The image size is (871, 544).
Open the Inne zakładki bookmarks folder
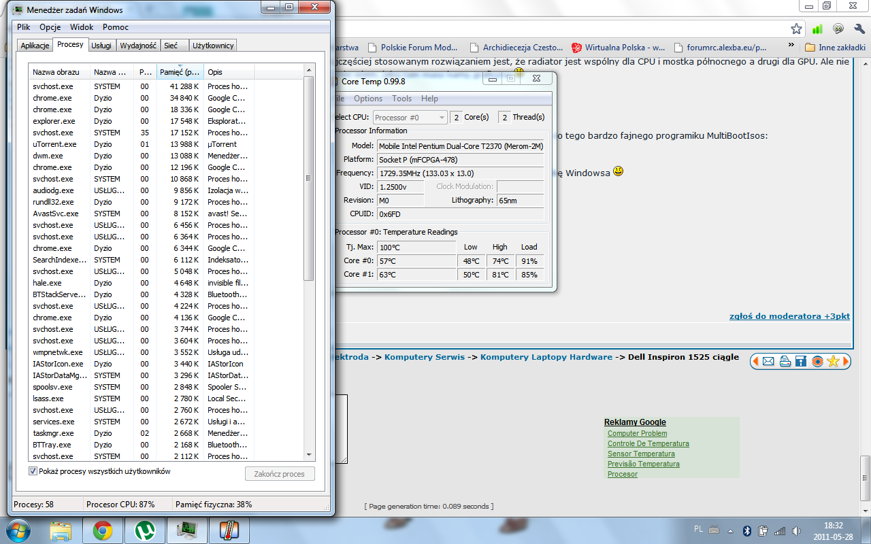tap(835, 48)
